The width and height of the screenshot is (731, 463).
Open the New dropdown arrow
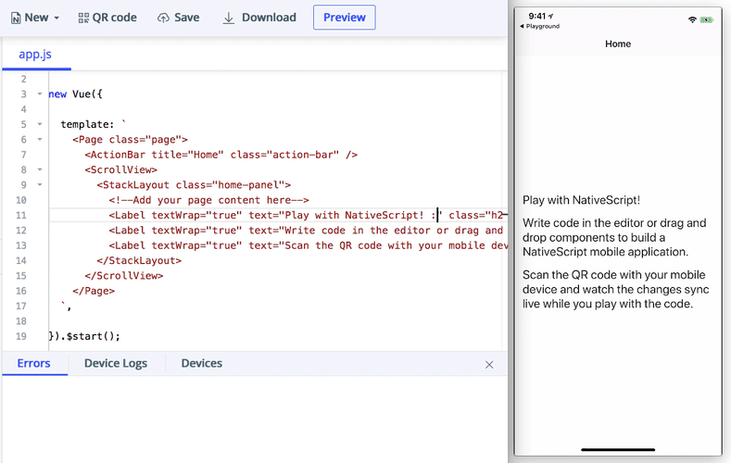click(x=57, y=19)
